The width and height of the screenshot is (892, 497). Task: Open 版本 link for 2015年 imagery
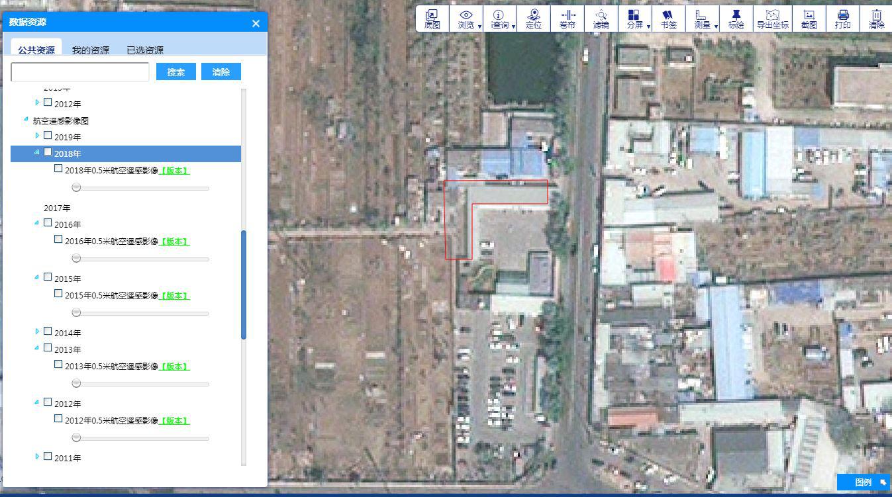(175, 296)
